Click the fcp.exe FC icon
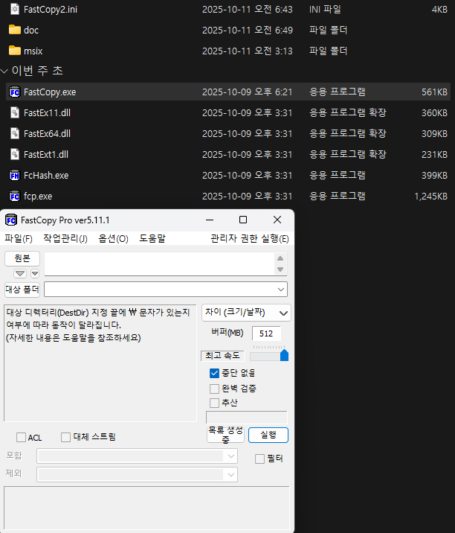The height and width of the screenshot is (533, 455). pyautogui.click(x=15, y=196)
